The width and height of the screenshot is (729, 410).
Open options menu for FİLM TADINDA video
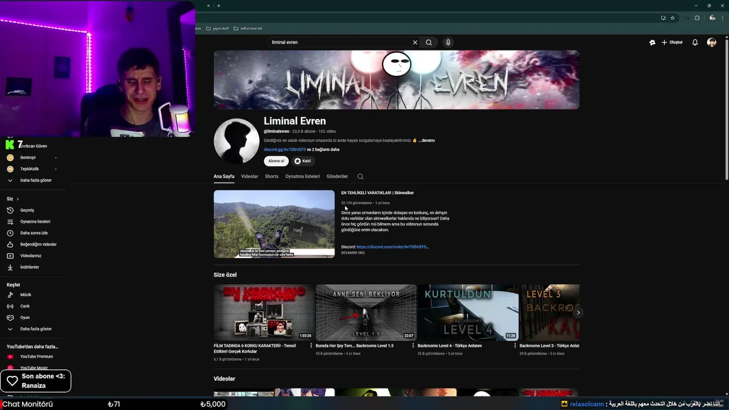pyautogui.click(x=311, y=346)
